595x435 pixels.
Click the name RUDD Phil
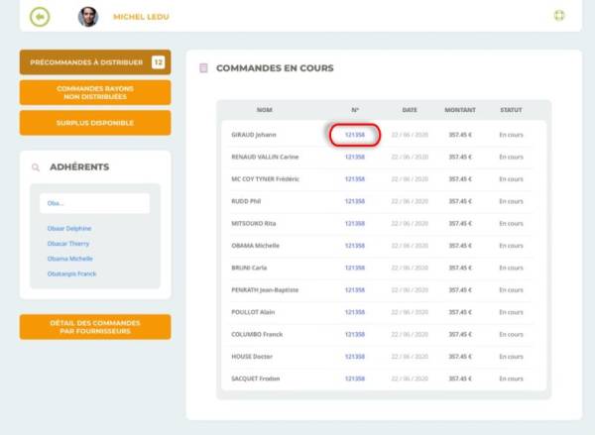coord(246,201)
